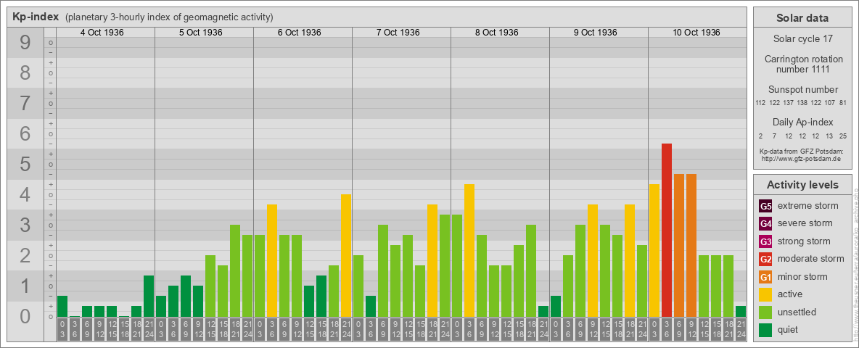Click the 'Daily Ap-index' label
Image resolution: width=859 pixels, height=348 pixels.
tap(802, 122)
